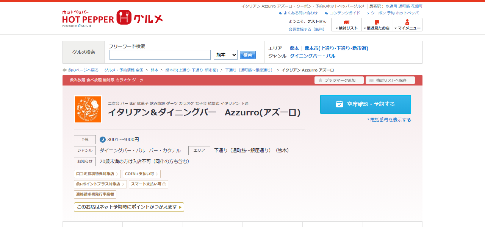Click 熊本市(上通り･下通り･新市街) breadcrumb
This screenshot has height=227, width=485.
pos(192,70)
